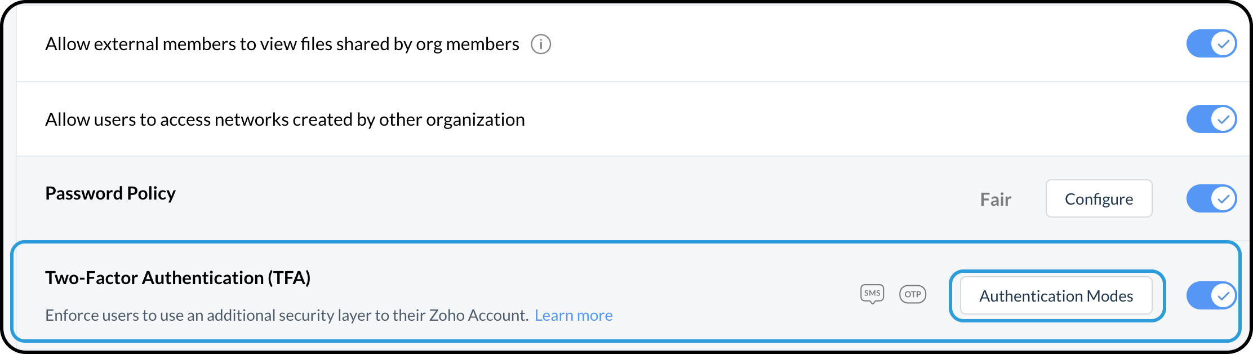1253x354 pixels.
Task: Click the 'Enforce users' TFA description text
Action: (286, 315)
